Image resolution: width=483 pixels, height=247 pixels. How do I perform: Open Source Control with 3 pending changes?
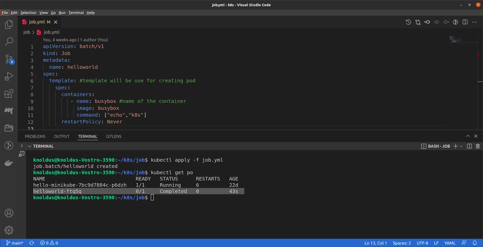(9, 59)
